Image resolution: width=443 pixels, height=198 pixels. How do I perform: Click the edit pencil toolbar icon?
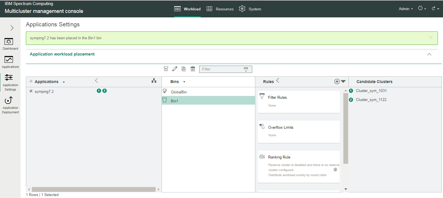(x=175, y=69)
